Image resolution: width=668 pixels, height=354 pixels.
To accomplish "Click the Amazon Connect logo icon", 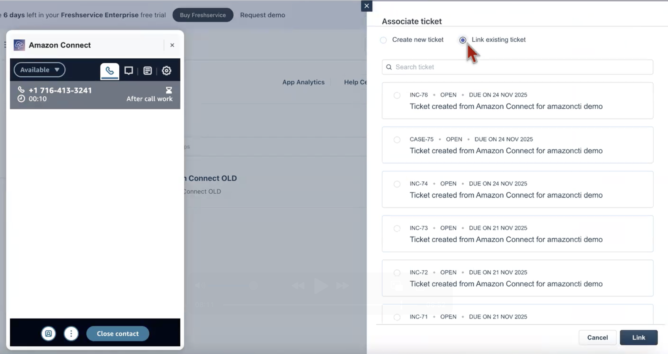I will 19,45.
